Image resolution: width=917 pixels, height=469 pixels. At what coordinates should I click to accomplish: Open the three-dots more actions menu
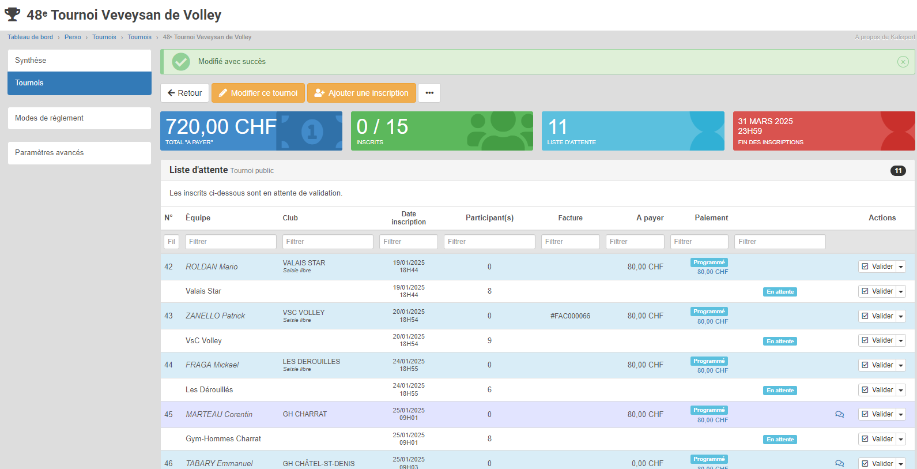pos(429,93)
